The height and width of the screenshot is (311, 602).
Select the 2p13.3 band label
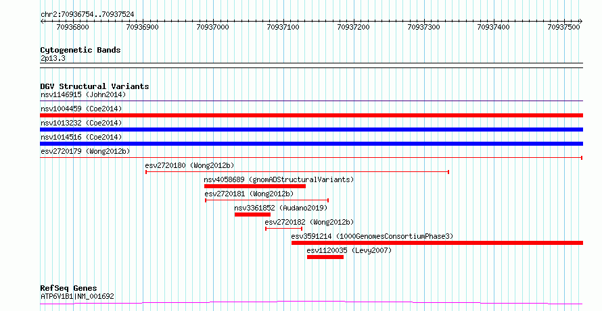click(53, 59)
